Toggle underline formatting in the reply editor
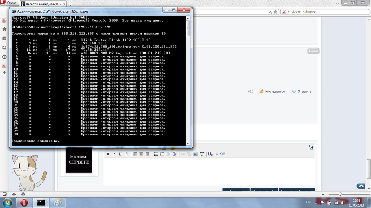Screen dimensions: 371x208 (120, 154)
